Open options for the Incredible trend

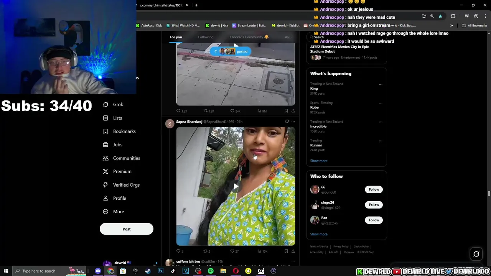pyautogui.click(x=381, y=122)
